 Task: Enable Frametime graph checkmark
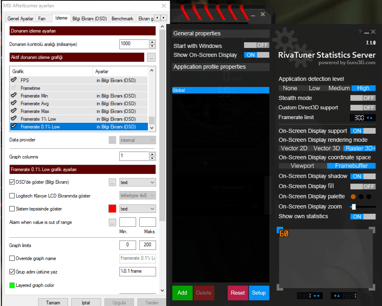[x=14, y=88]
